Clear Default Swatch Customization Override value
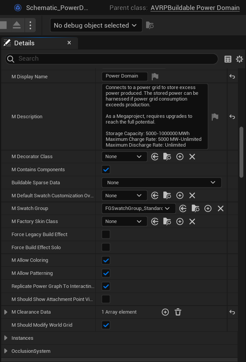The height and width of the screenshot is (362, 246). coord(192,196)
